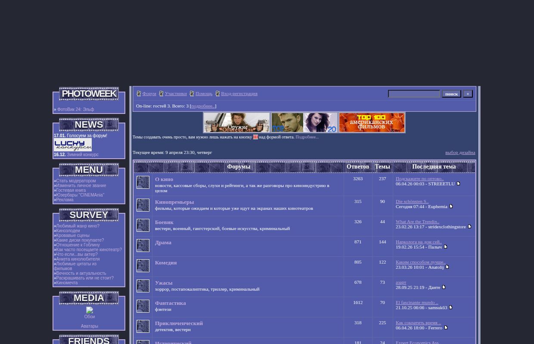This screenshot has width=534, height=344.
Task: Expand online users via подробнее link
Action: click(x=203, y=106)
